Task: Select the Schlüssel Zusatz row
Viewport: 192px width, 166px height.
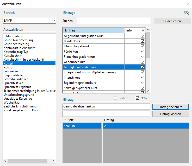Action: [82, 126]
